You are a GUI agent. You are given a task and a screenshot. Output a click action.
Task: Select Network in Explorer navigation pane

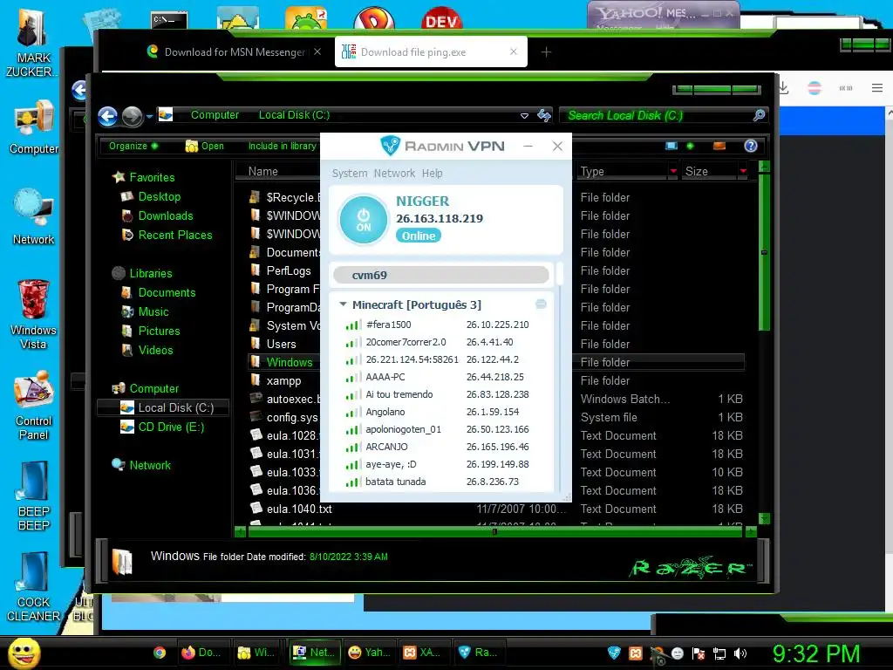tap(150, 466)
